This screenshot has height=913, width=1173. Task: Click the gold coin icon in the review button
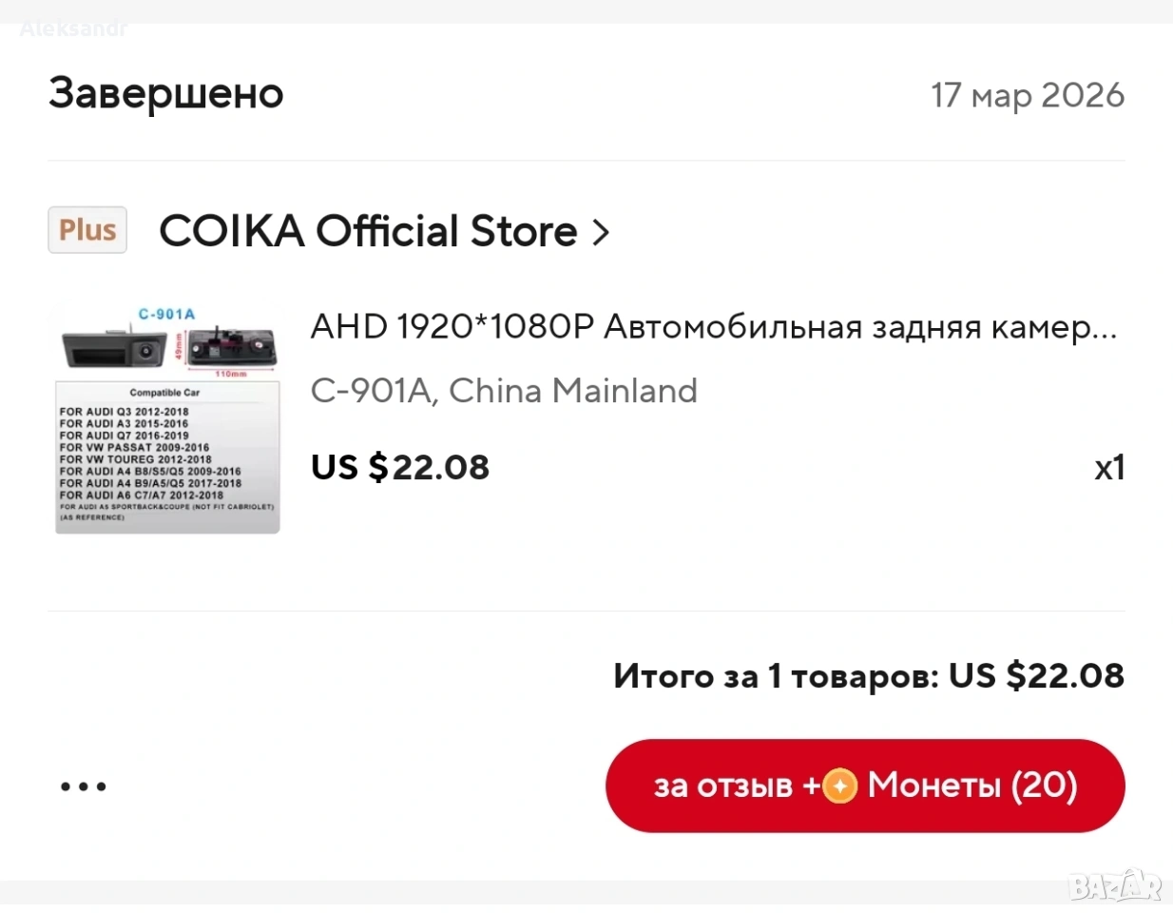(839, 787)
